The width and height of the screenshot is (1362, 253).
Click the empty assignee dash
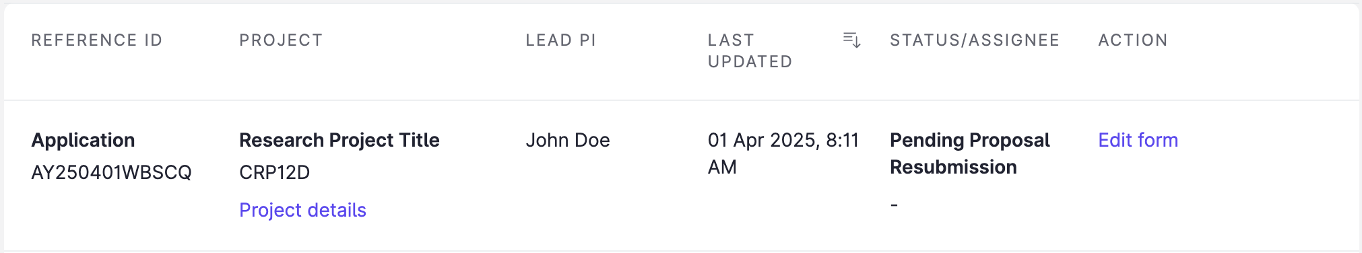coord(894,205)
